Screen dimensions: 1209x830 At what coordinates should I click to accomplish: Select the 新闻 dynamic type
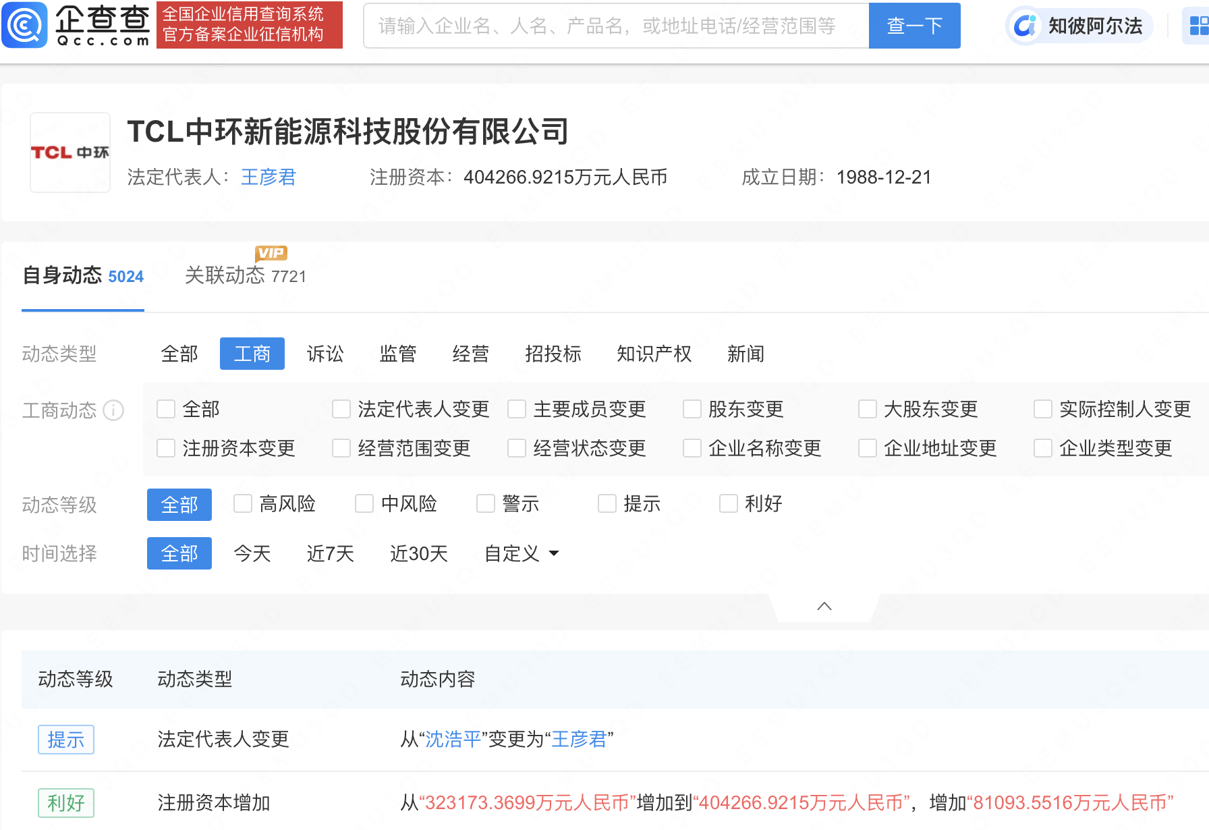coord(746,354)
